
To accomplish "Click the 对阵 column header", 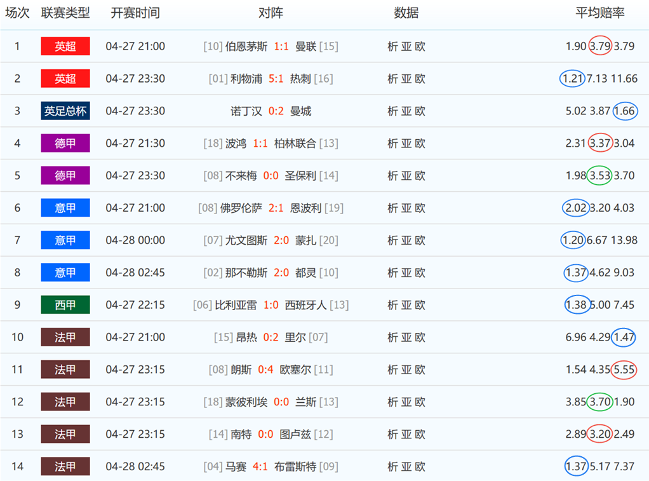I will coord(271,13).
